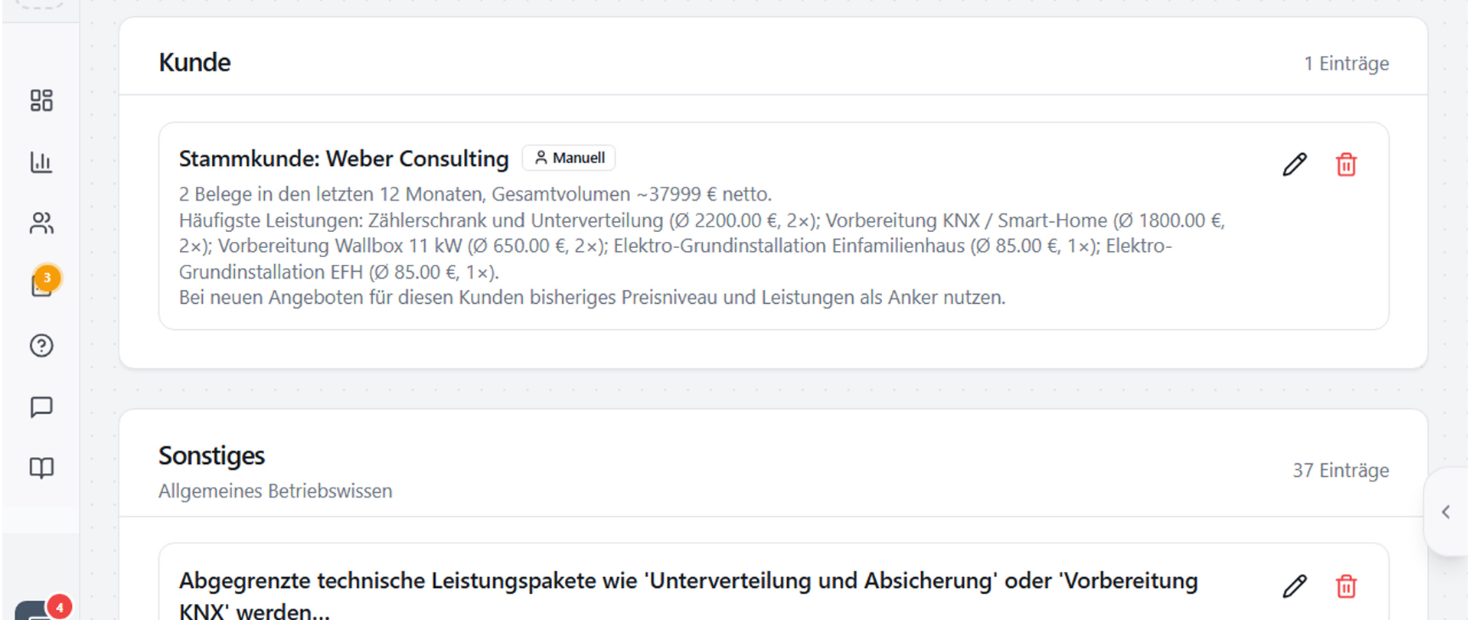Screen dimensions: 1470x620
Task: Click the Kunde section heading
Action: (x=194, y=62)
